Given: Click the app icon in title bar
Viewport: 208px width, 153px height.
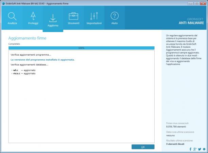Looking at the screenshot, I should (3, 3).
